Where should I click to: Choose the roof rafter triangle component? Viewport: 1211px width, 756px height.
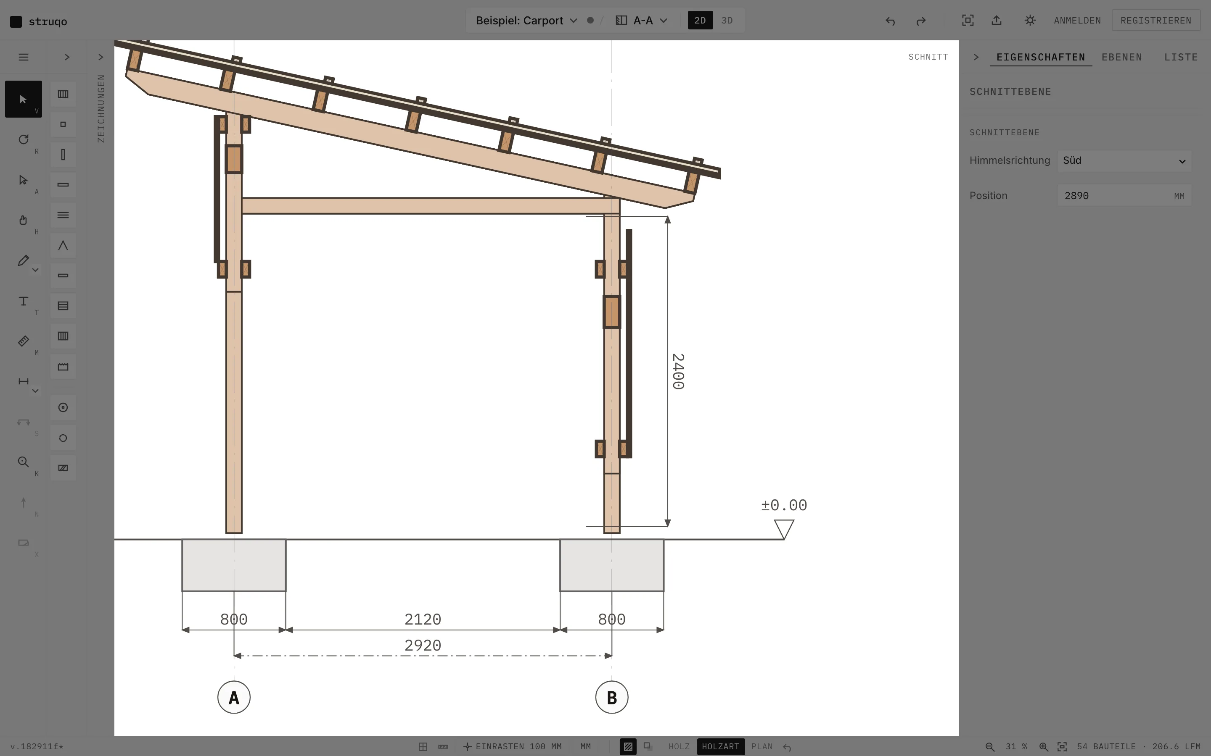63,246
